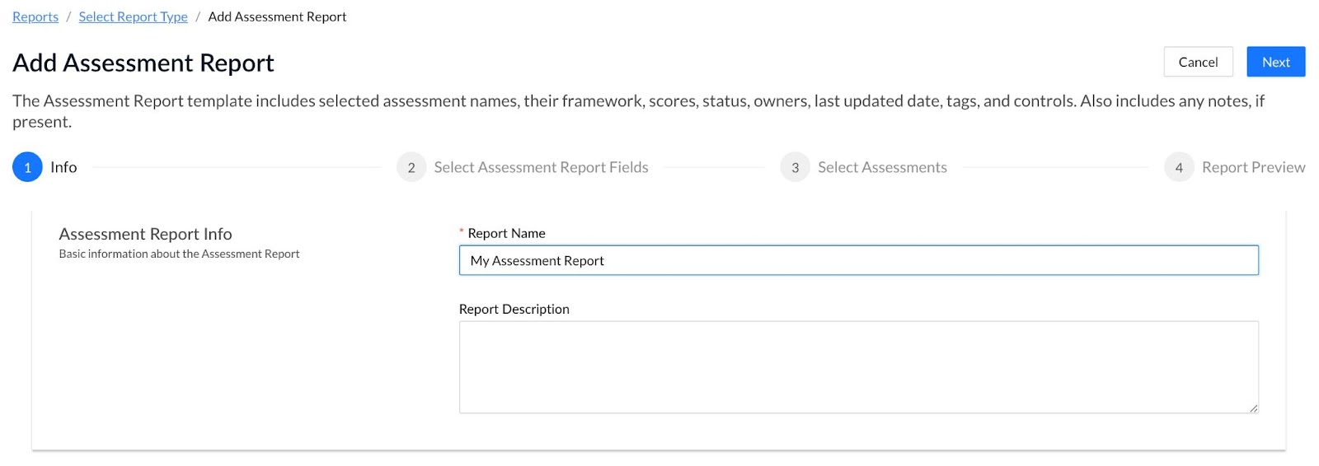The image size is (1319, 466).
Task: Grab the Report Description resize handle
Action: [x=1253, y=408]
